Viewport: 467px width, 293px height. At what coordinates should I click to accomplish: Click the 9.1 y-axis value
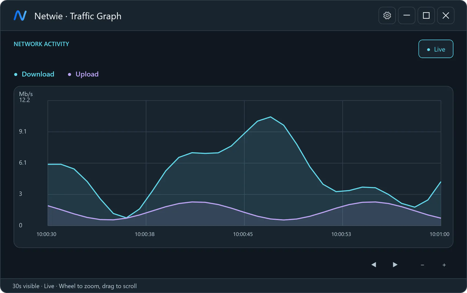[23, 132]
